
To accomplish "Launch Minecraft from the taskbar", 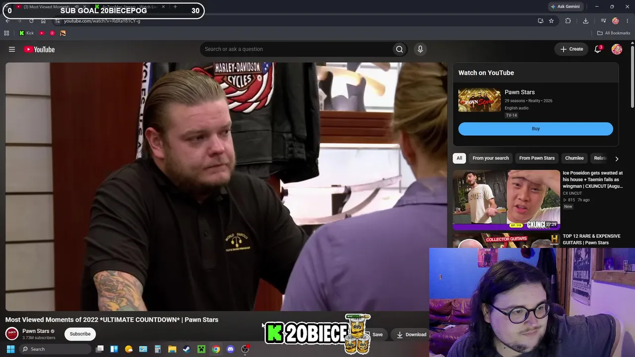I will [201, 349].
